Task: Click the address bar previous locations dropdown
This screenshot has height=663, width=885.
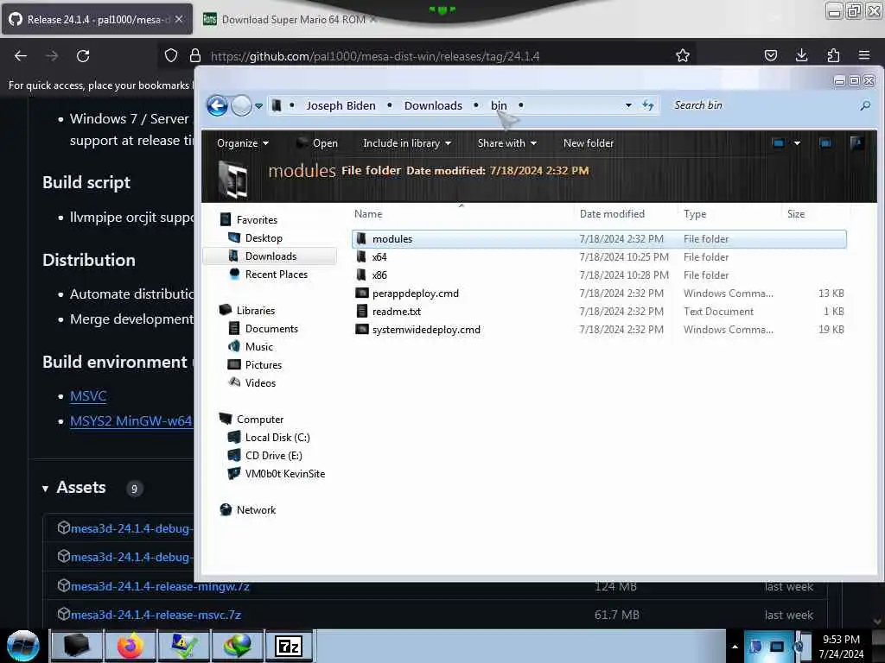Action: tap(628, 105)
